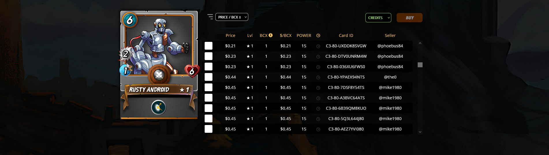Click the BUY button

point(409,18)
